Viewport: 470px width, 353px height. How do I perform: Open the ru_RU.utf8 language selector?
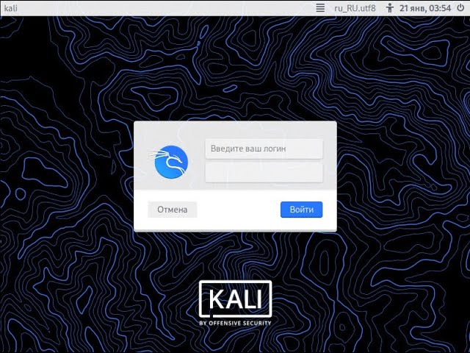point(355,8)
